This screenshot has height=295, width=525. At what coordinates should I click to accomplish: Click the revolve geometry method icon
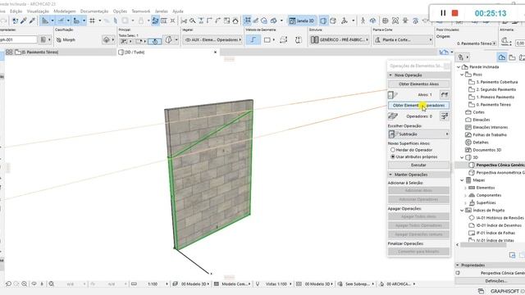coord(298,40)
